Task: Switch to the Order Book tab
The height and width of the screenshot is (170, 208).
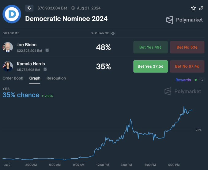Action: coord(13,78)
